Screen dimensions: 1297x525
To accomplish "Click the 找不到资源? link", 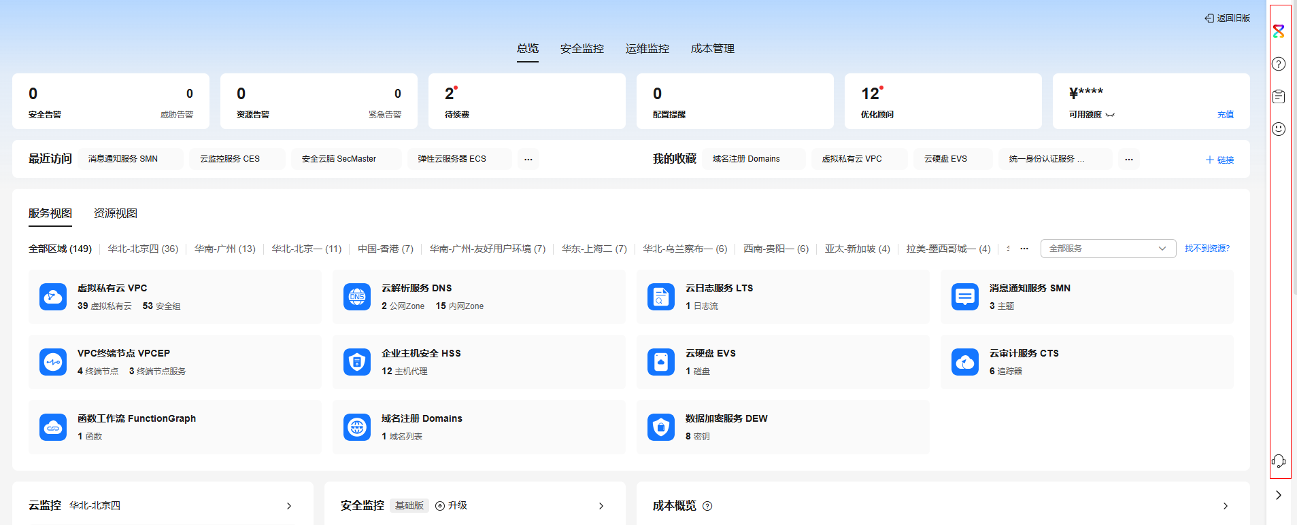I will 1207,249.
